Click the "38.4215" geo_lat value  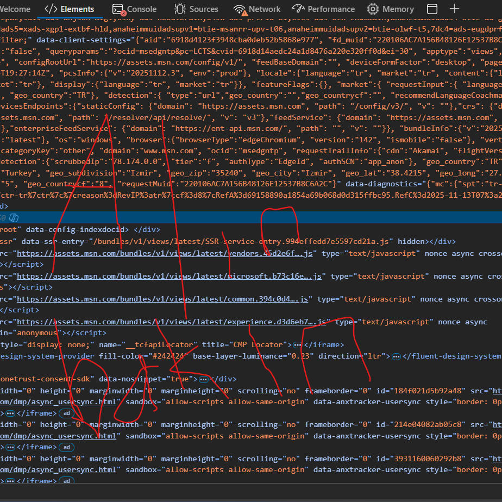click(406, 173)
